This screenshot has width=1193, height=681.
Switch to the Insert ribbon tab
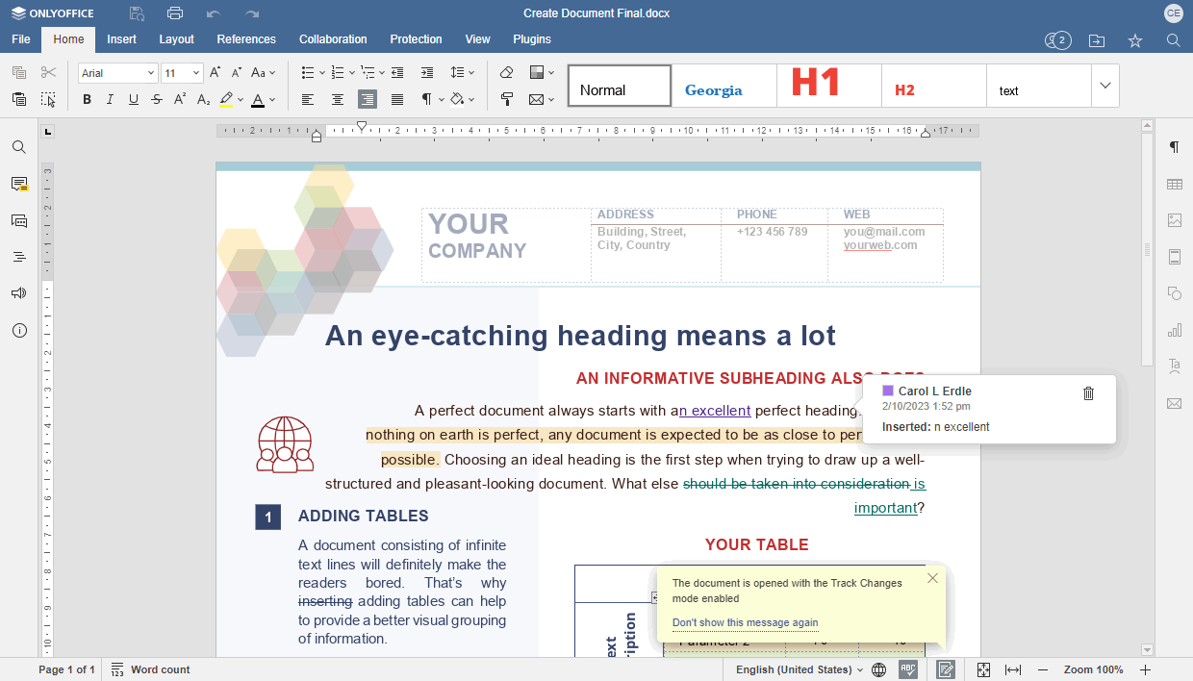[x=121, y=39]
